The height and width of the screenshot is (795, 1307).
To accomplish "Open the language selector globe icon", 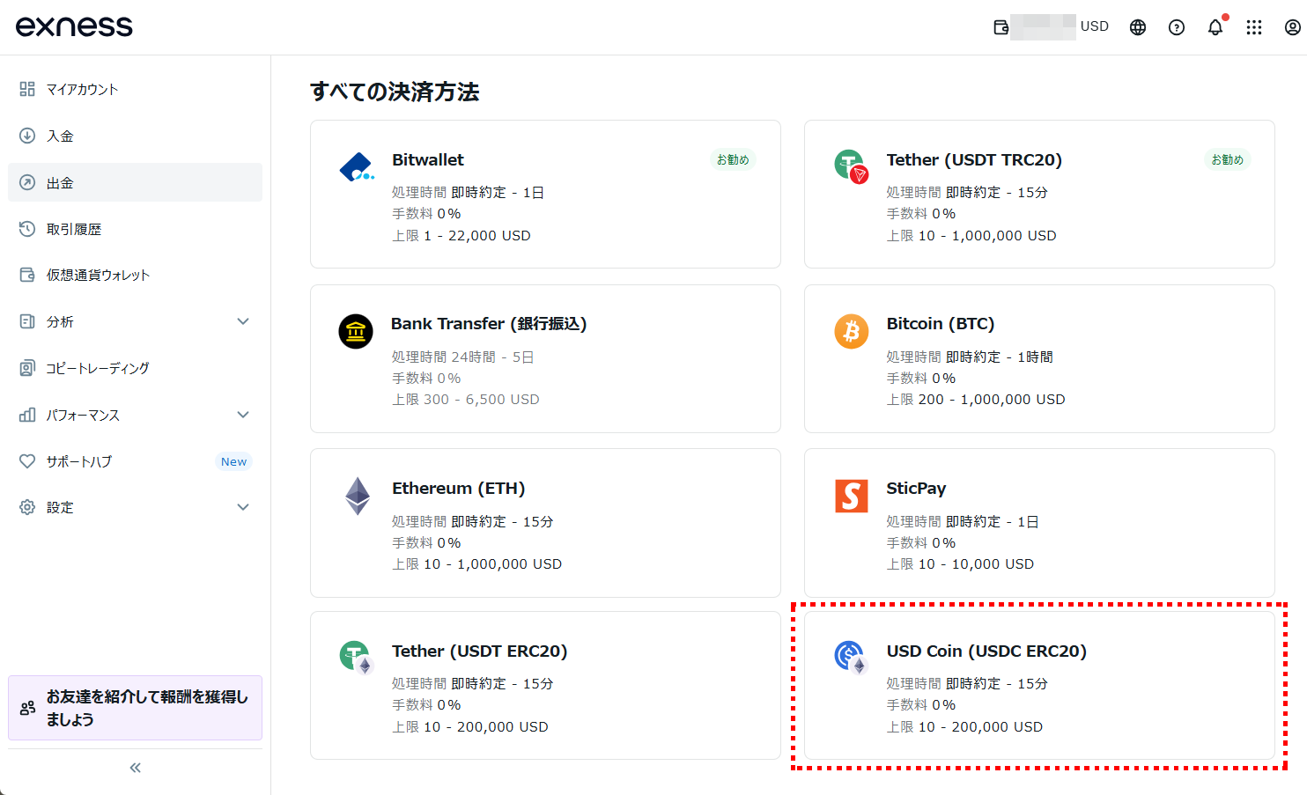I will 1137,26.
